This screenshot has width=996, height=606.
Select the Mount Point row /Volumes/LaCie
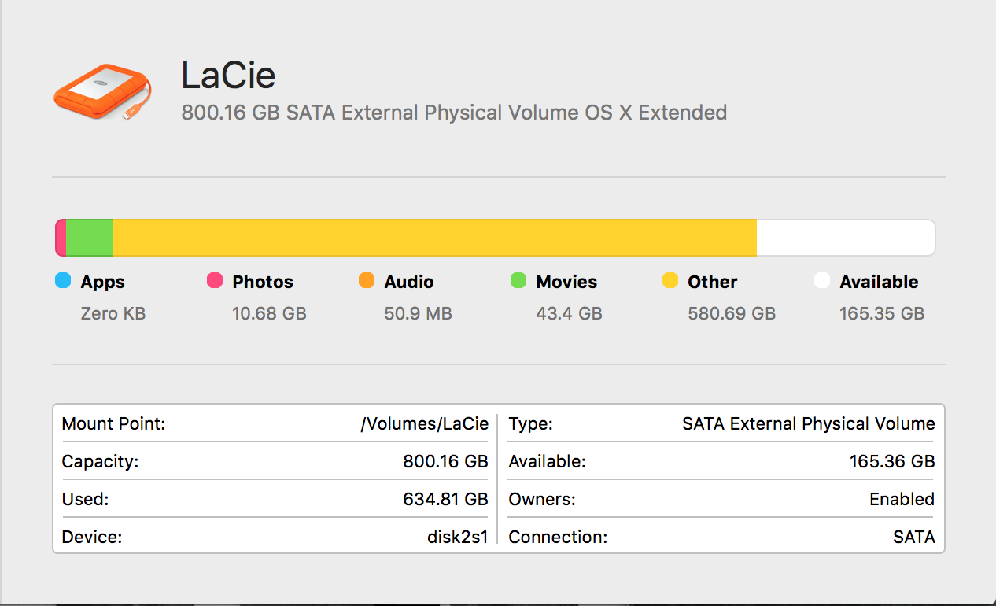click(x=275, y=424)
